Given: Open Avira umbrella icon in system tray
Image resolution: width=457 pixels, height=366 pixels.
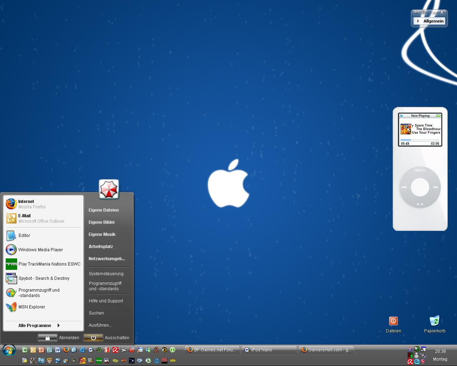Looking at the screenshot, I should 410,362.
